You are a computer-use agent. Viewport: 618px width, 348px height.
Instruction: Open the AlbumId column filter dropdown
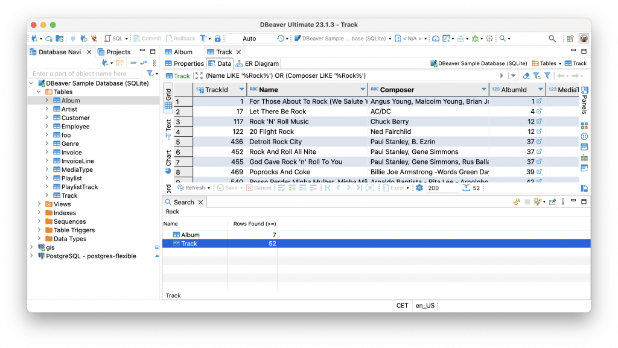[x=540, y=90]
